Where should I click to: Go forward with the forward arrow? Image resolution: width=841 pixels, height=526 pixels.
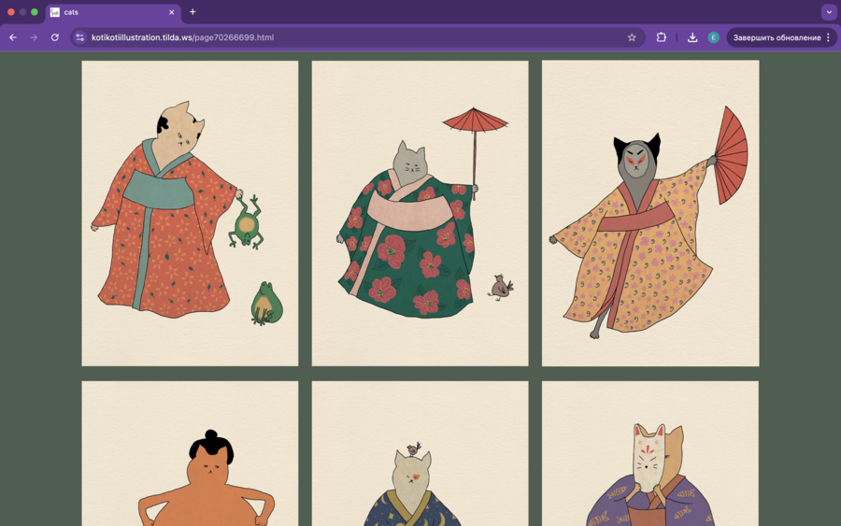34,37
